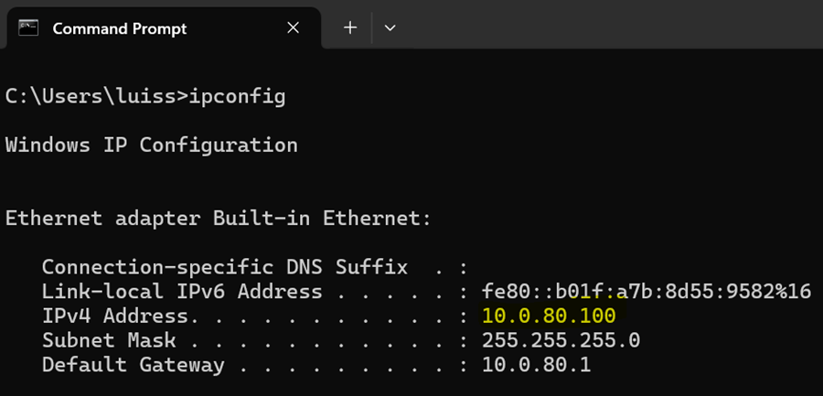Image resolution: width=823 pixels, height=396 pixels.
Task: Expand the new tab profile dropdown
Action: tap(390, 27)
